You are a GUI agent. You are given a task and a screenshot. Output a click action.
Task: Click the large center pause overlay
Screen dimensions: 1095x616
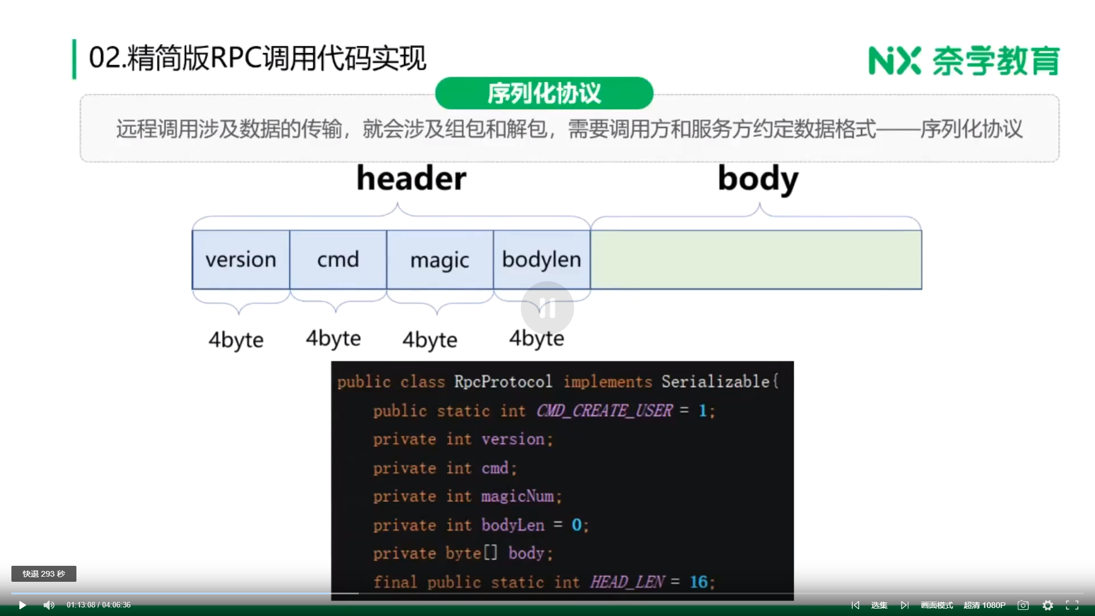547,308
